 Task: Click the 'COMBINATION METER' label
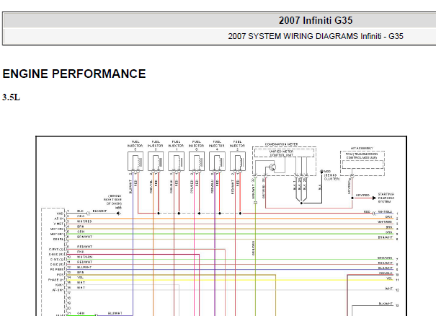point(281,144)
